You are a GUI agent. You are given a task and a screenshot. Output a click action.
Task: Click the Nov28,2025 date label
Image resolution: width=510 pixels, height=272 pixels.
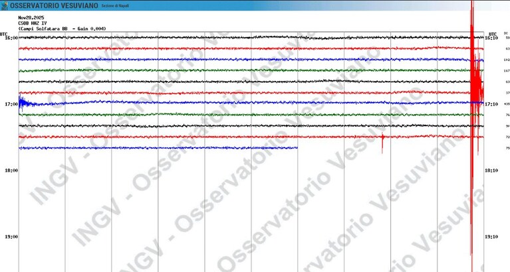click(x=31, y=18)
